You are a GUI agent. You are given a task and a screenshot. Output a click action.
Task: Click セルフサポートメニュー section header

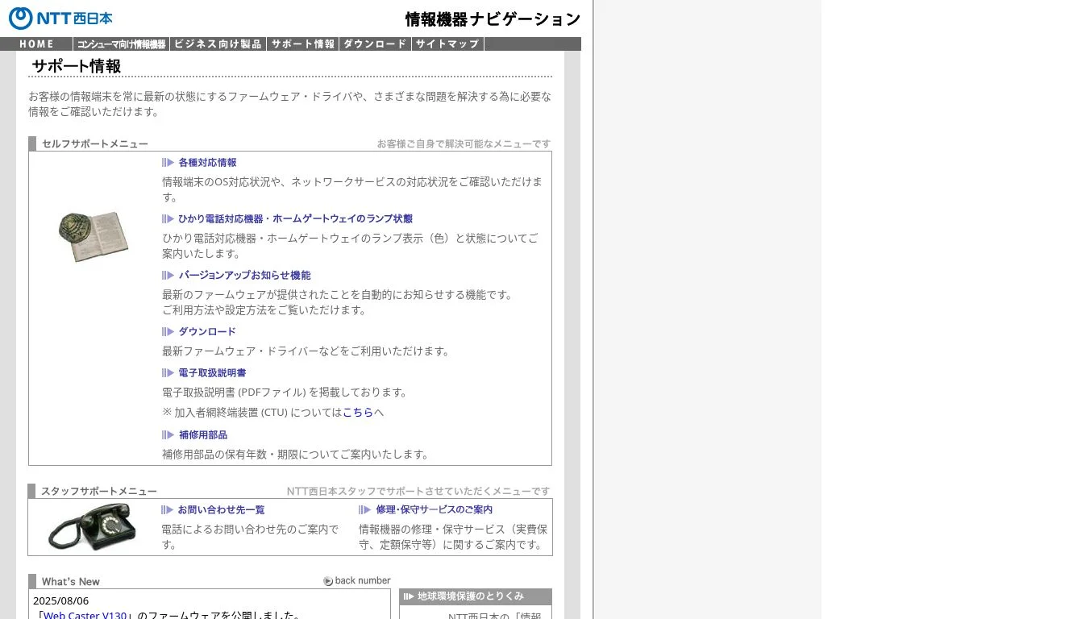coord(95,143)
